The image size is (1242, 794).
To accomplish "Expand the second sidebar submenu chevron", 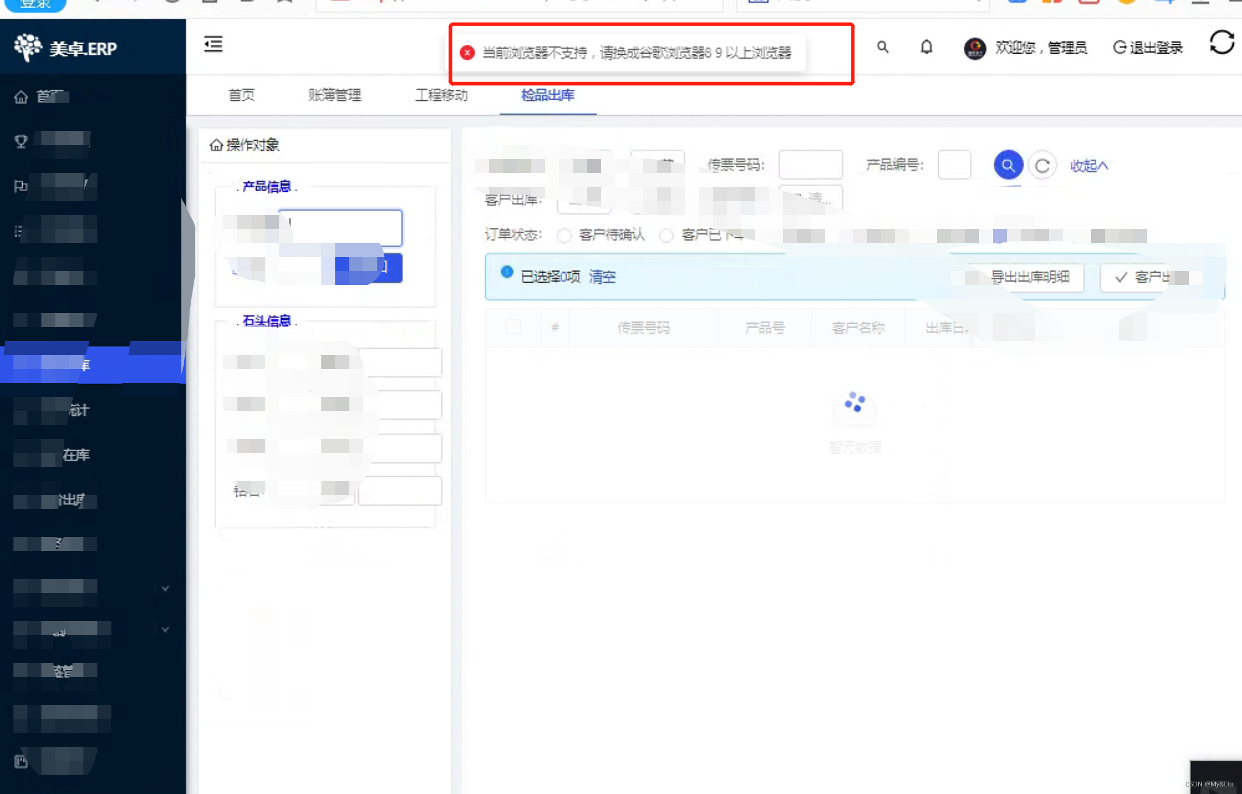I will 165,630.
